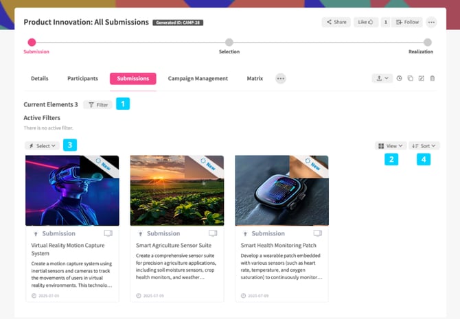Click the edit pencil icon

[422, 78]
